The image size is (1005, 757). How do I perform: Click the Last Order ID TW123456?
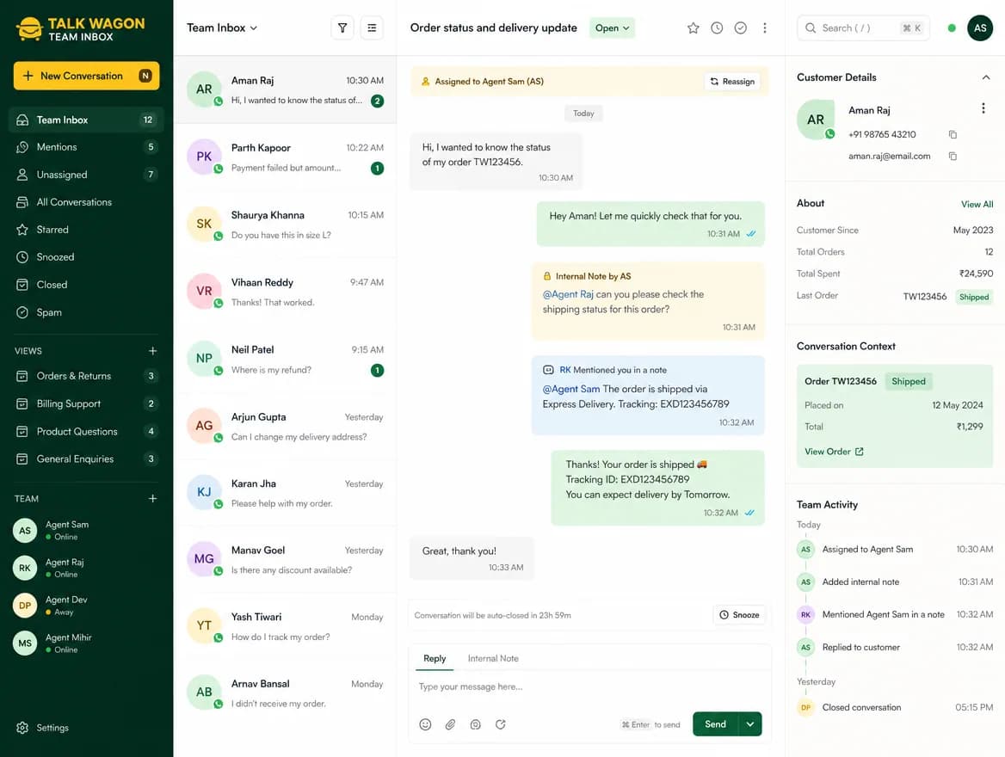point(924,297)
